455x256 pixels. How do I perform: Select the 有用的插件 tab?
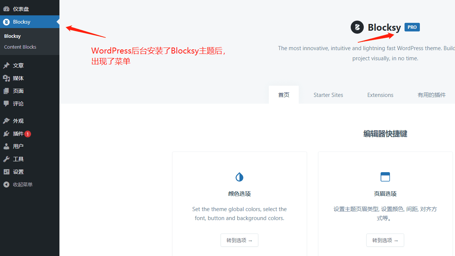tap(431, 95)
